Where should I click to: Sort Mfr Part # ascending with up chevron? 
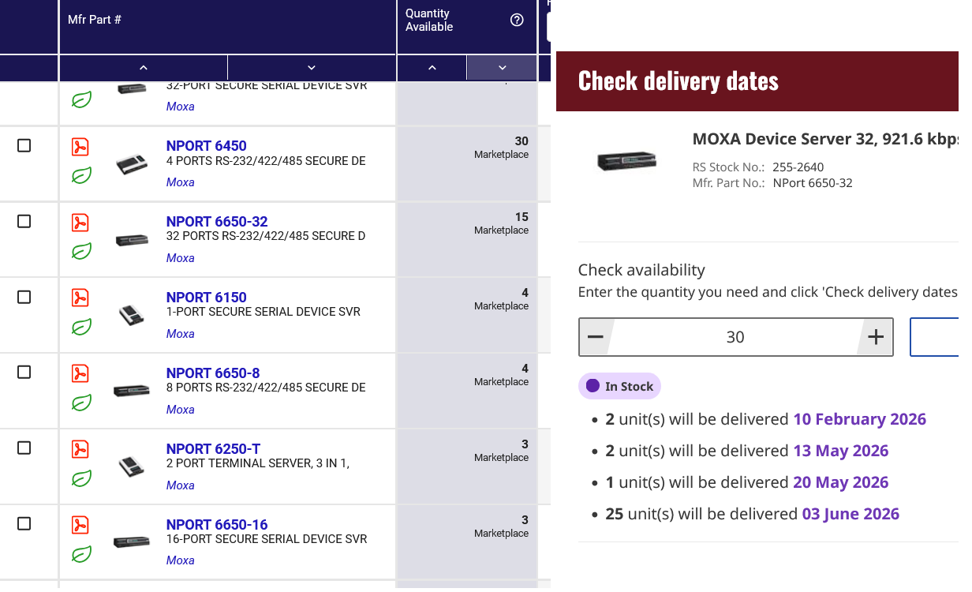coord(144,68)
